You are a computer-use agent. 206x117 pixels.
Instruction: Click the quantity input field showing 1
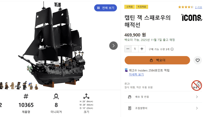pos(135,49)
